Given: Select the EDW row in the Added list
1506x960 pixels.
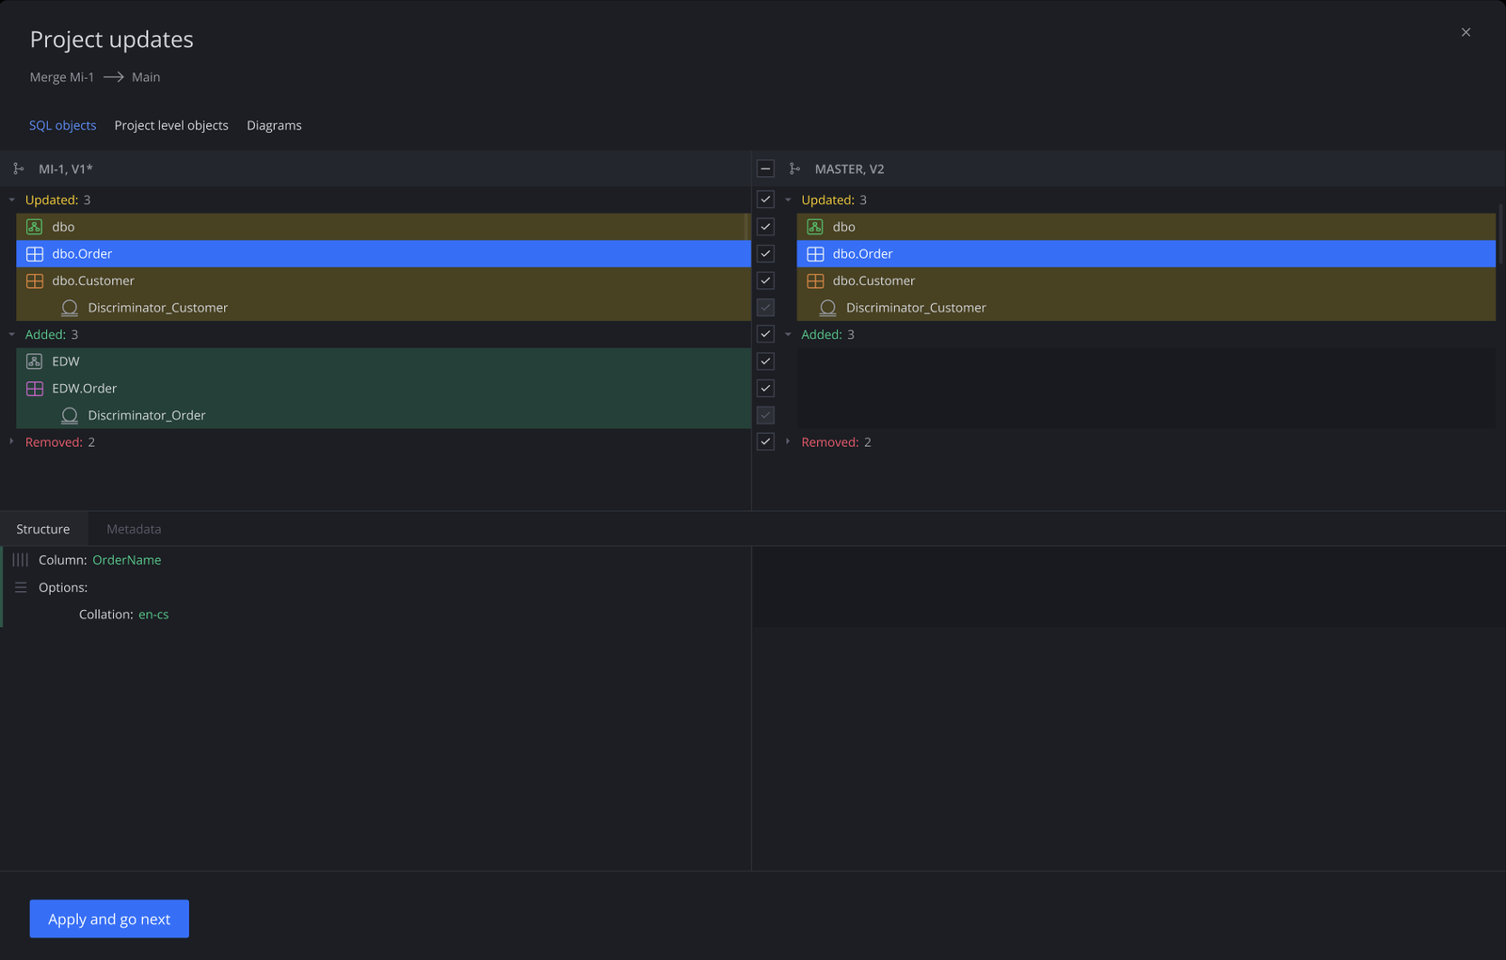Looking at the screenshot, I should coord(383,361).
